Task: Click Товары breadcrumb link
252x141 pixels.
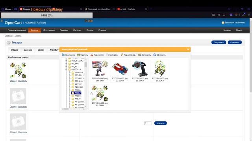Action: coord(18,36)
